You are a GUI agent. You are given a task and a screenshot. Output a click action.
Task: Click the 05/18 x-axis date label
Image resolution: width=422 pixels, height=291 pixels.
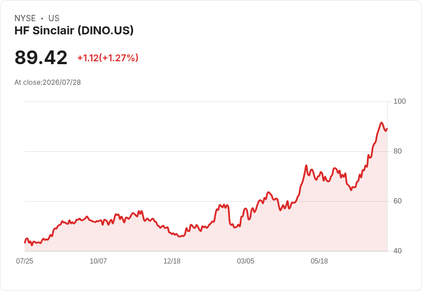pyautogui.click(x=319, y=261)
